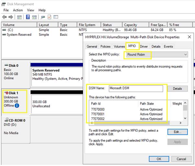Image resolution: width=195 pixels, height=166 pixels.
Task: Sort by Layout column header
Action: 48,25
